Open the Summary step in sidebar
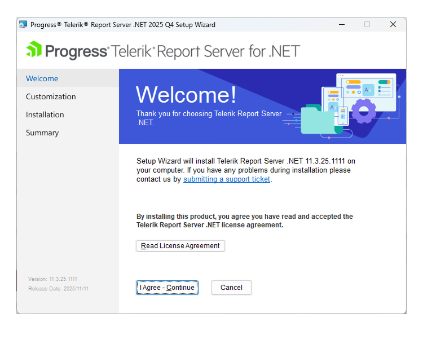Image resolution: width=423 pixels, height=348 pixels. pyautogui.click(x=68, y=133)
